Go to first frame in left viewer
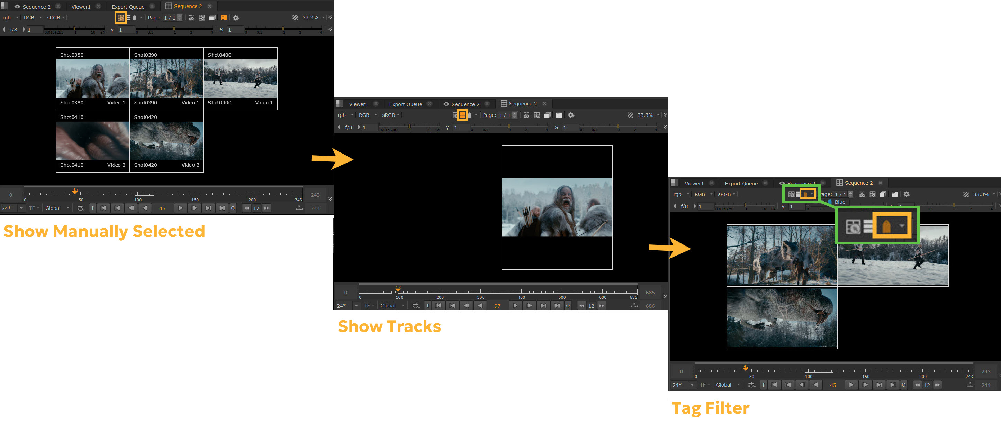This screenshot has width=1001, height=427. point(103,208)
